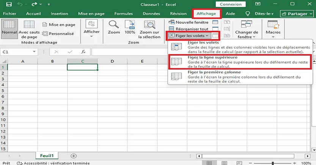This screenshot has height=165, width=316.
Task: Click the hide window icon beside Réorganiser tout
Action: click(x=215, y=29)
